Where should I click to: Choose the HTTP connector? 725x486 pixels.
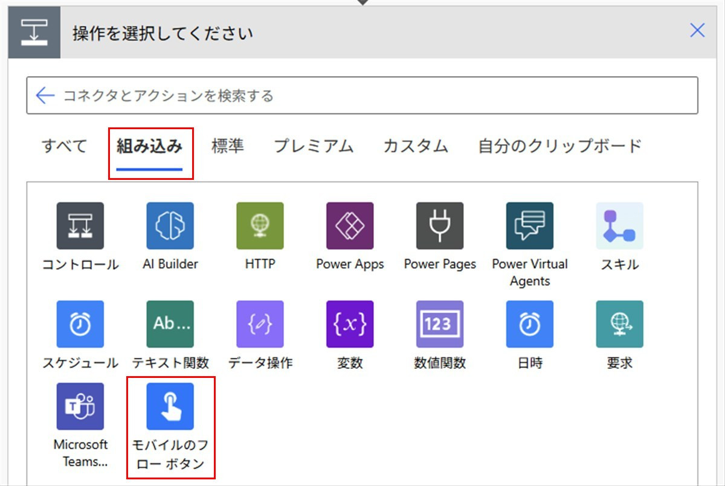point(260,226)
